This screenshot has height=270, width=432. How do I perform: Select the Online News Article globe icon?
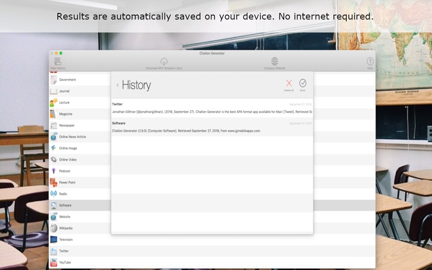point(53,137)
